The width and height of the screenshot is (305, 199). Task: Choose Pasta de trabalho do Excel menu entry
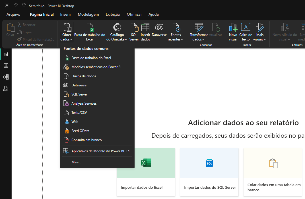click(x=97, y=58)
